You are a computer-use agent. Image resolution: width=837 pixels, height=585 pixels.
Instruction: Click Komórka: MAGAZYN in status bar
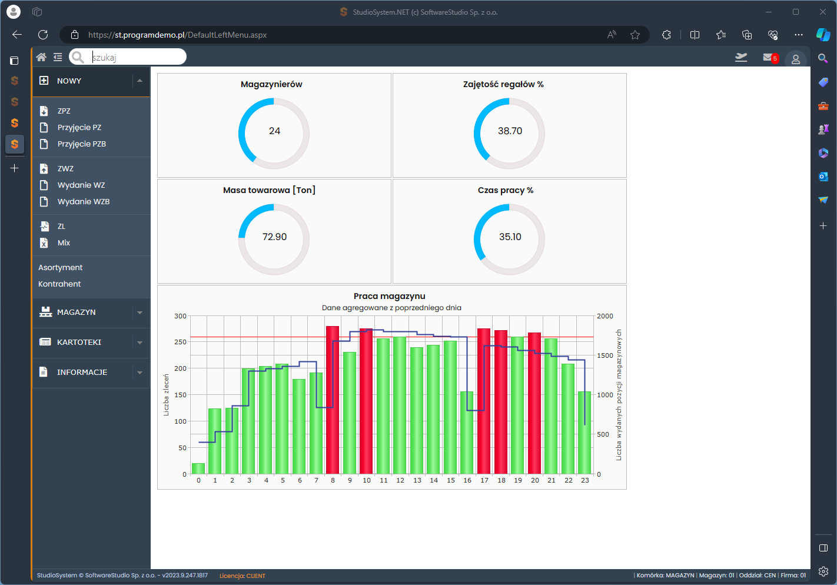point(666,576)
